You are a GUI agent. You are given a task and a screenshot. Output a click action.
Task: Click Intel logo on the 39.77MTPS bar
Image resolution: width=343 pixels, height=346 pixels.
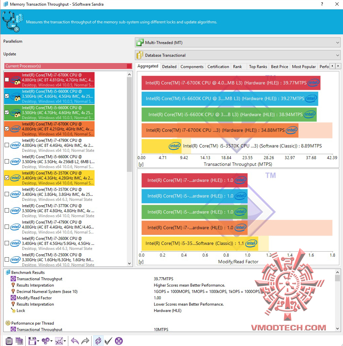pos(313,83)
